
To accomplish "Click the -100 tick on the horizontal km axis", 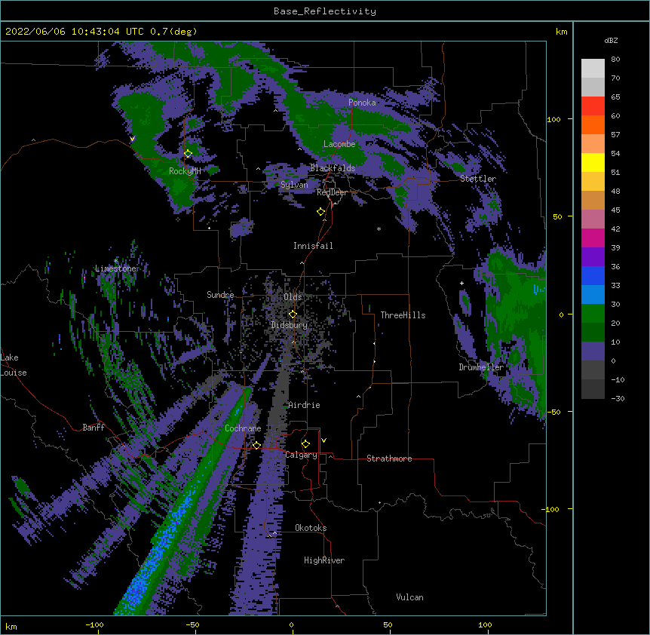I will tap(94, 624).
